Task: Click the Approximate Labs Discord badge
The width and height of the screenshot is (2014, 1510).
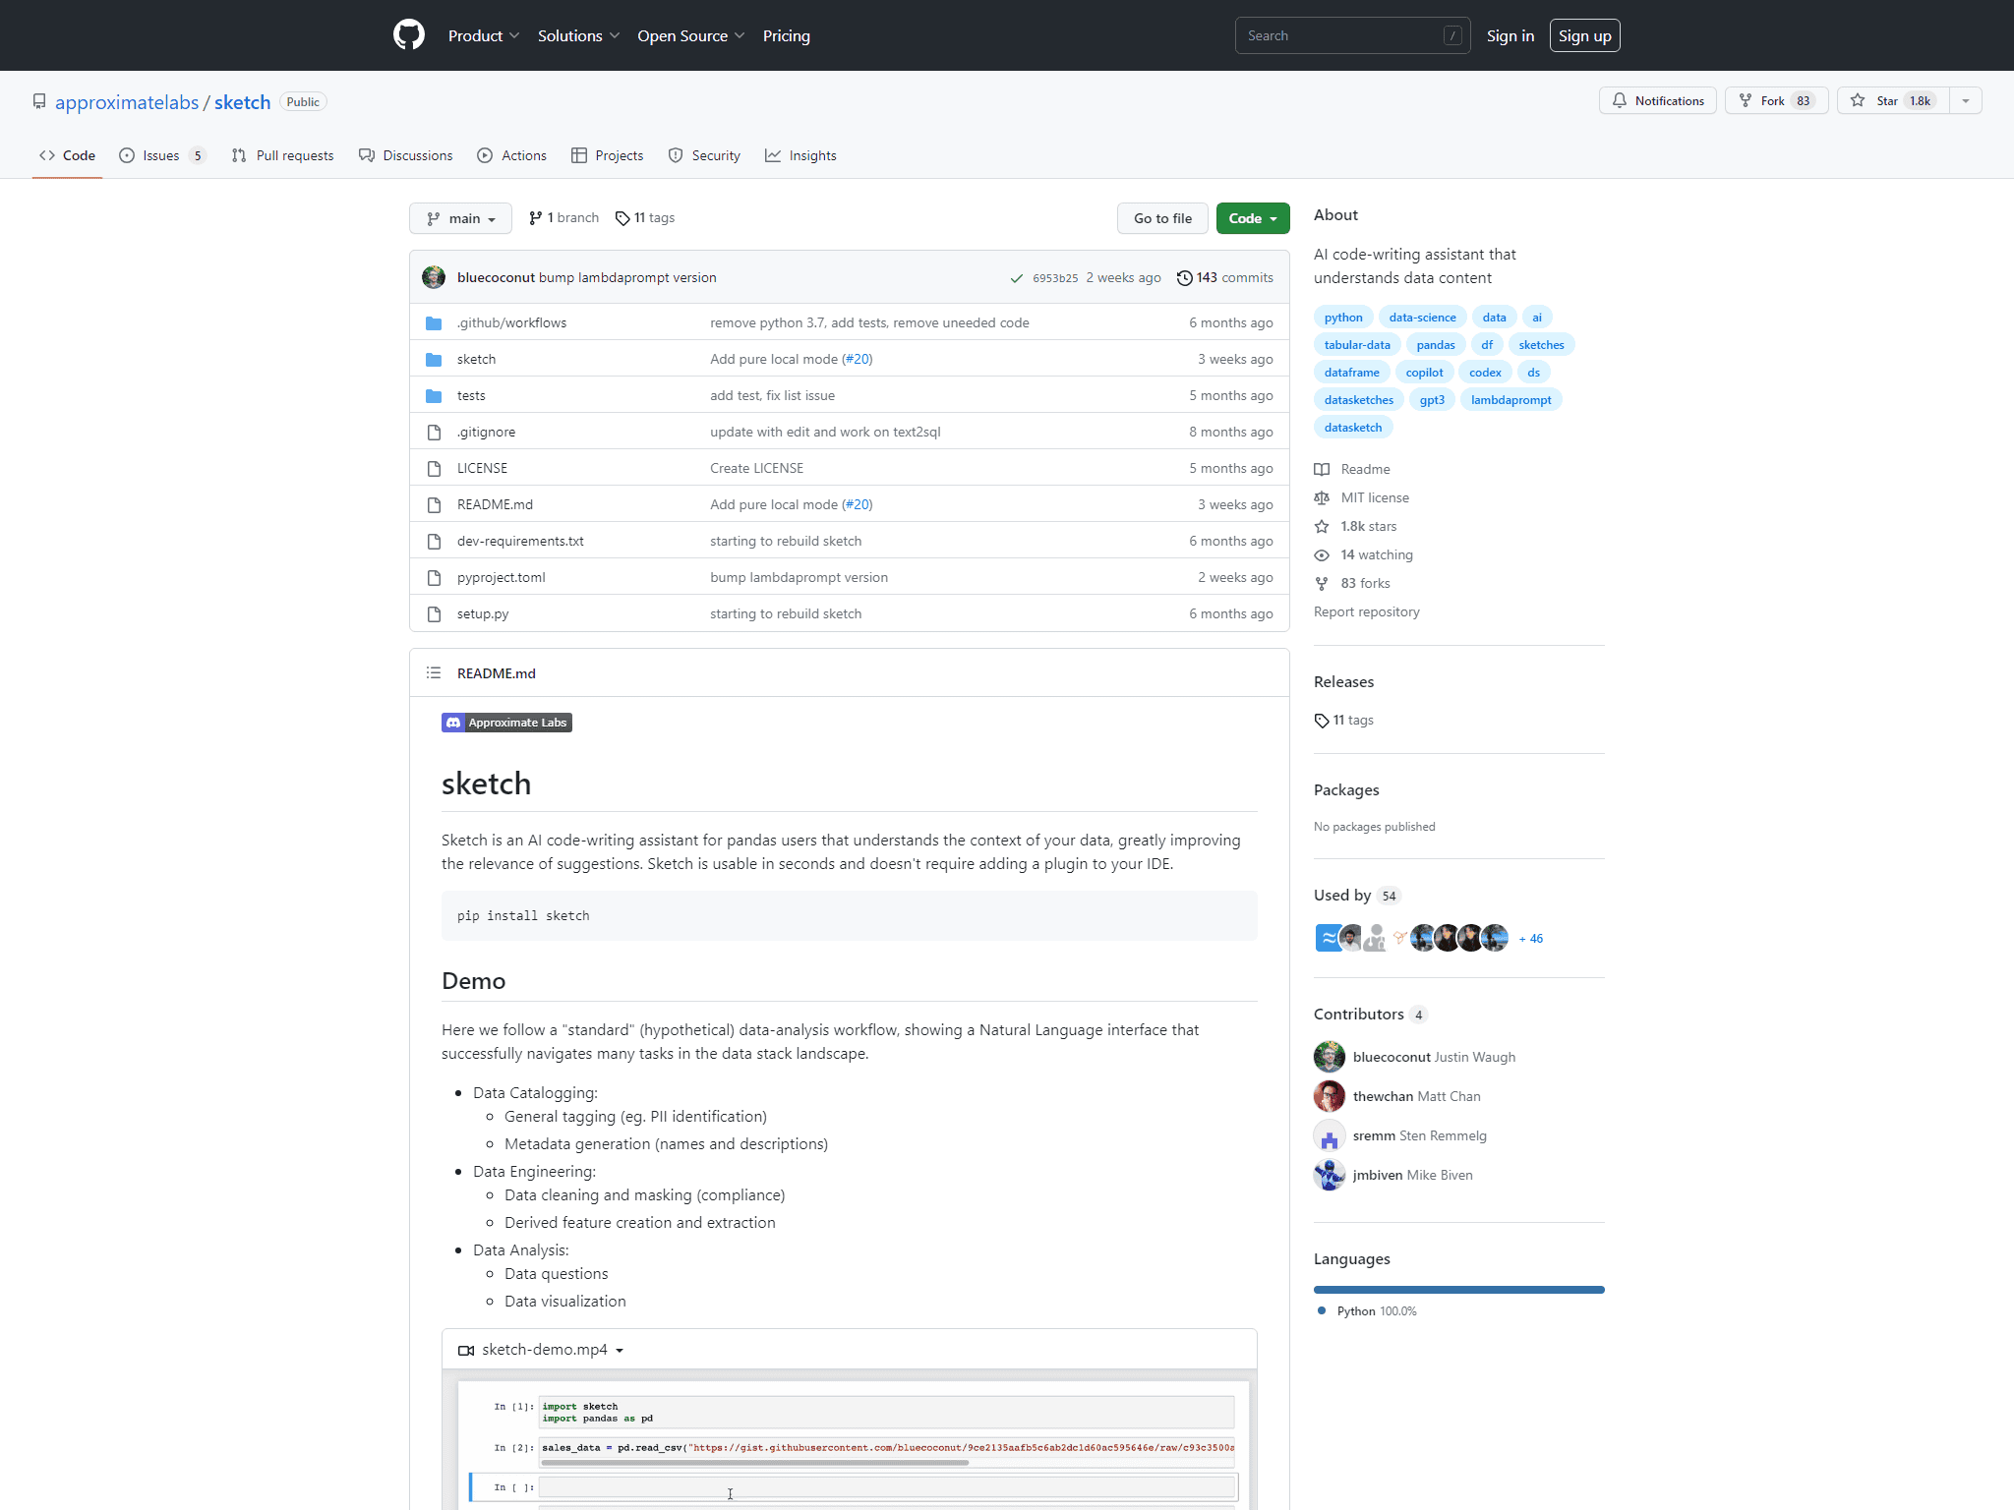Action: coord(506,723)
